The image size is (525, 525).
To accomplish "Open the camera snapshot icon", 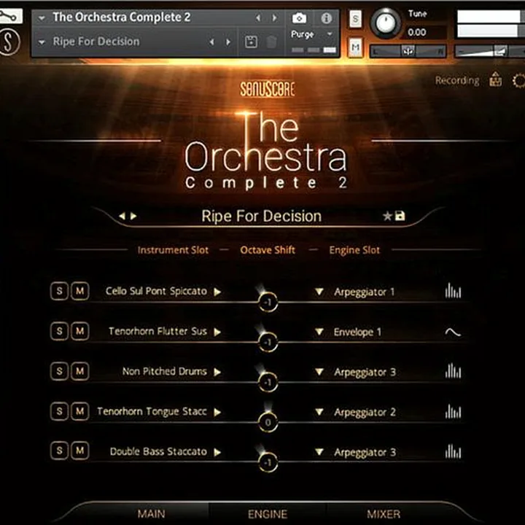I will pos(300,18).
